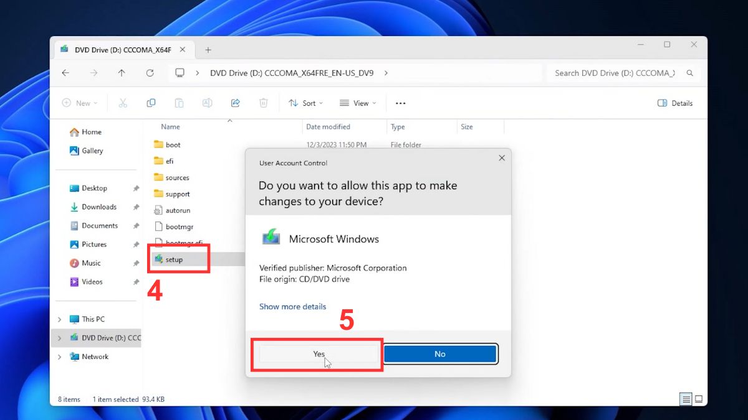Open the See more ellipsis menu
The height and width of the screenshot is (420, 748).
[400, 103]
